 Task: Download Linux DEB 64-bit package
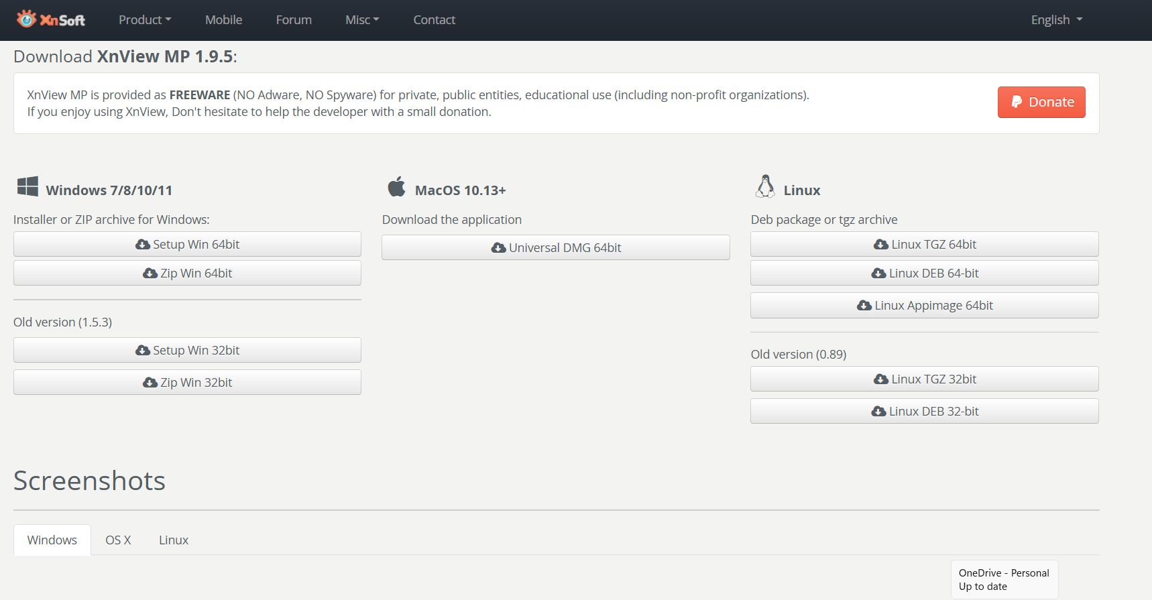[924, 274]
